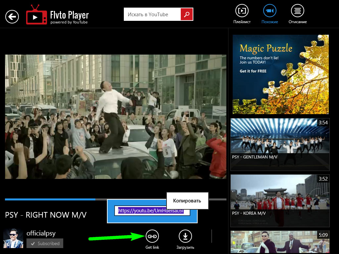Open the Описание tab

coord(298,14)
